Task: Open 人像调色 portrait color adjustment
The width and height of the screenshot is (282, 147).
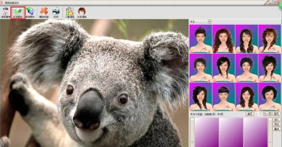Action: tap(70, 13)
